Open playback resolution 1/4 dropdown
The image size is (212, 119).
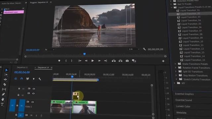tap(134, 49)
